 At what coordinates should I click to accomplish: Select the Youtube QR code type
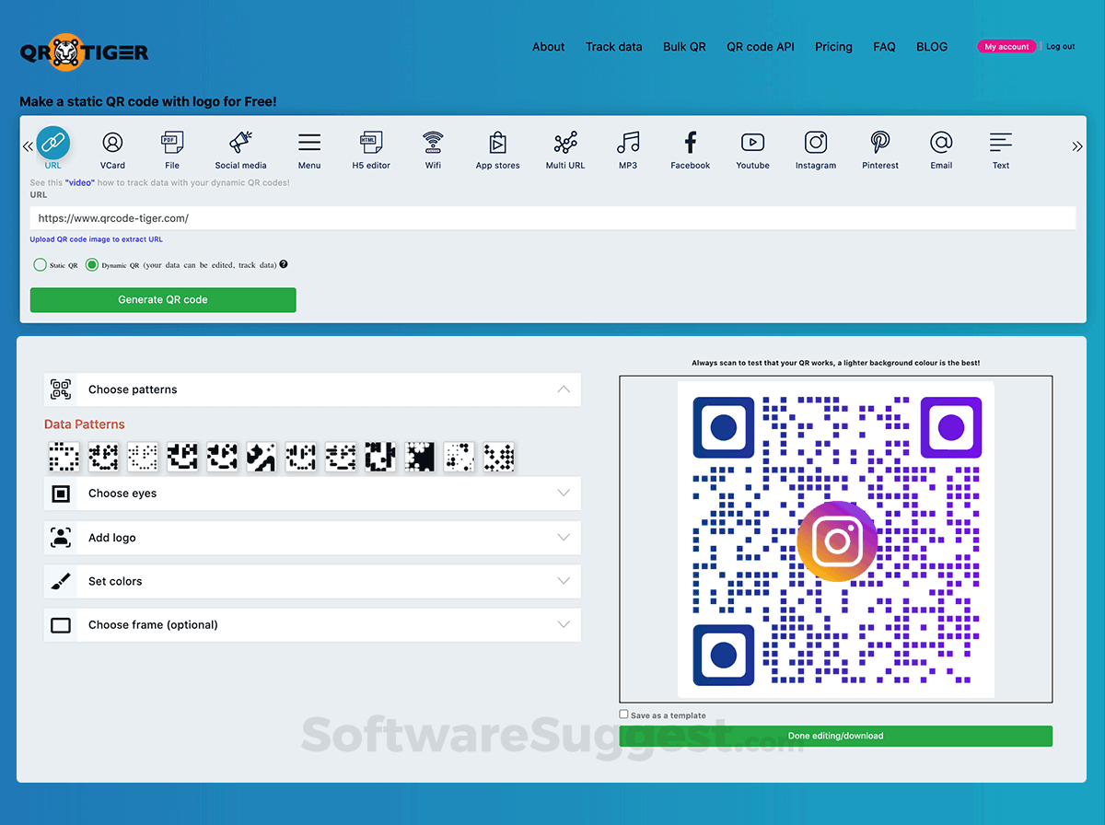click(x=752, y=149)
